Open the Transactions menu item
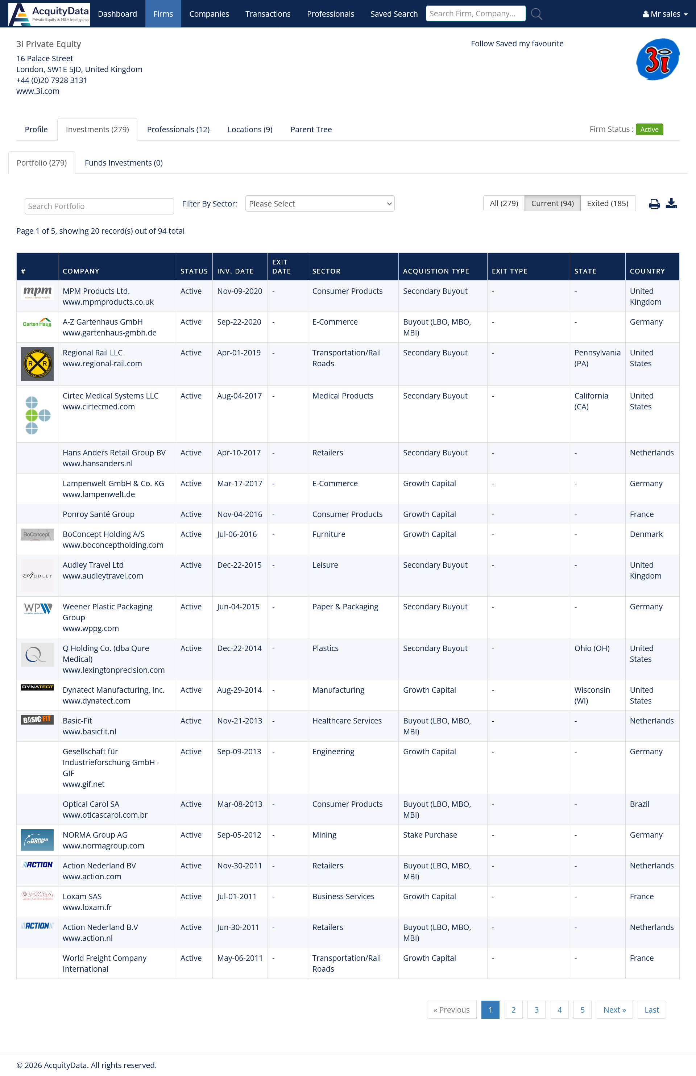This screenshot has width=696, height=1076. 268,13
